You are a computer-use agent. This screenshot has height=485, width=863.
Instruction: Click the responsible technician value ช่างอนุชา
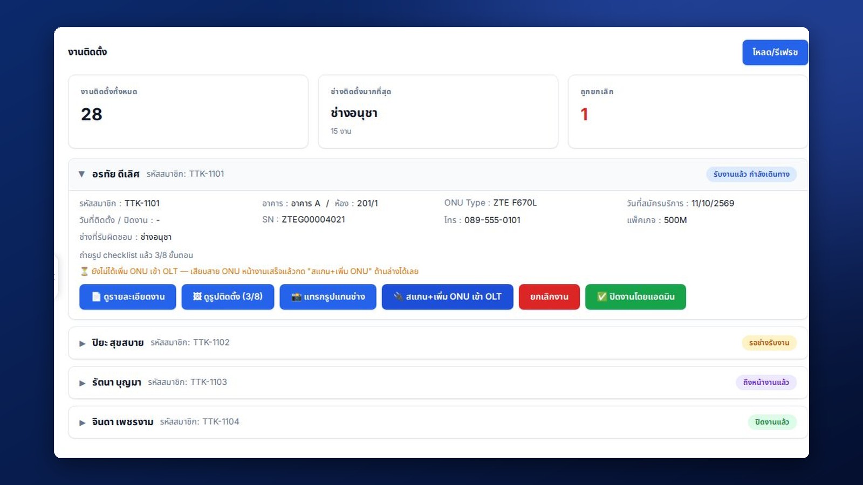(x=156, y=237)
